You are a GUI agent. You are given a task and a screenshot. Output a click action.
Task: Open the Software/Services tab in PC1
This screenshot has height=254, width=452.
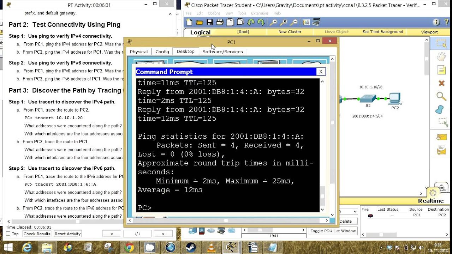222,52
